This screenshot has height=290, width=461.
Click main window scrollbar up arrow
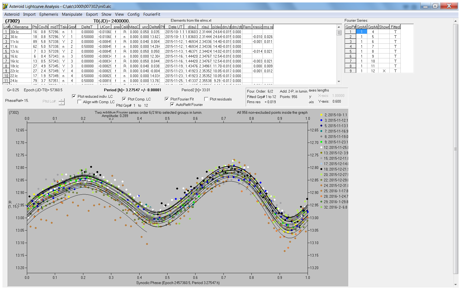pyautogui.click(x=455, y=21)
